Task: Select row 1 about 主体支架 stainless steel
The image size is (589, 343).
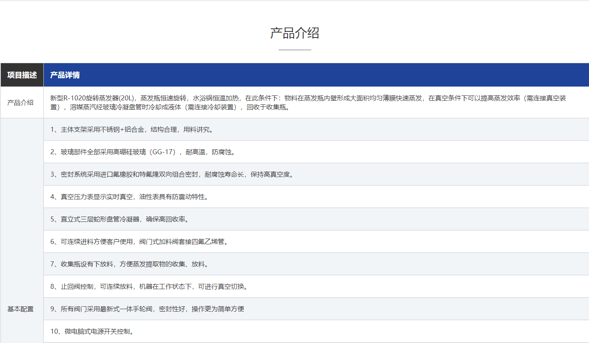Action: point(132,130)
